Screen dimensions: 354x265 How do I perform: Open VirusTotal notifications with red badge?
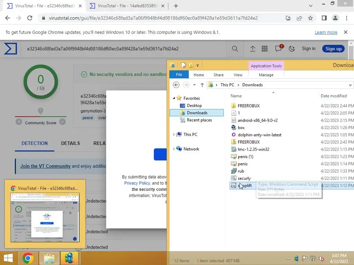(279, 48)
